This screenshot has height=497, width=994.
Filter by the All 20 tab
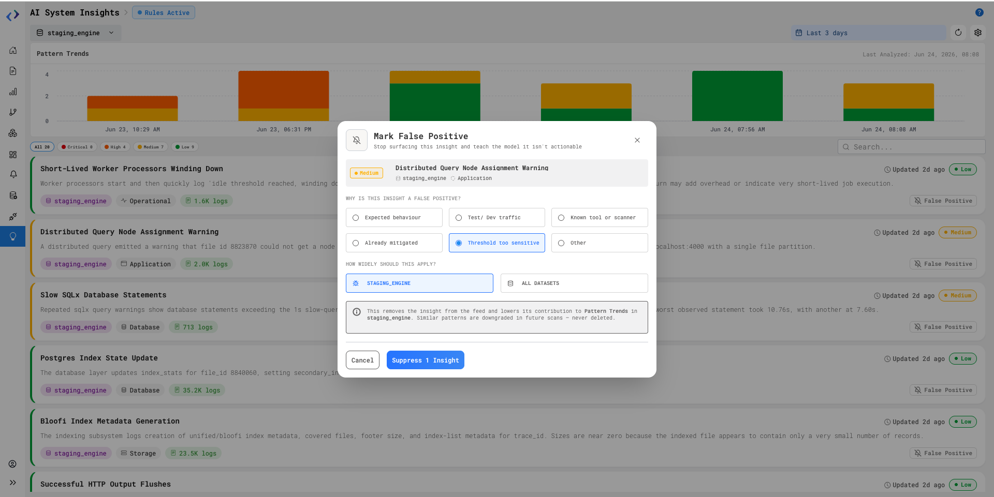click(x=42, y=147)
